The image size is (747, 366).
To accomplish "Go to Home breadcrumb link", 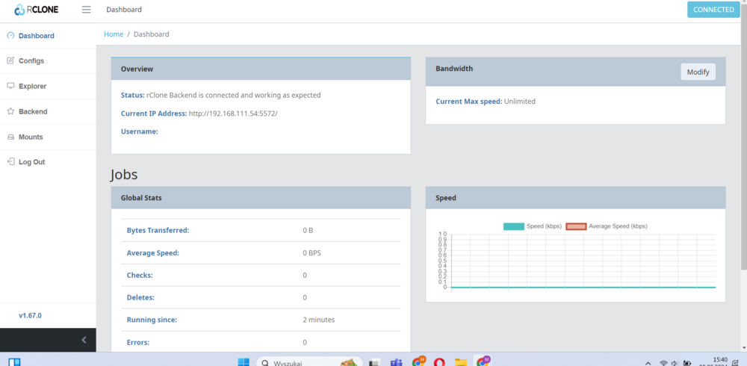I will [114, 34].
